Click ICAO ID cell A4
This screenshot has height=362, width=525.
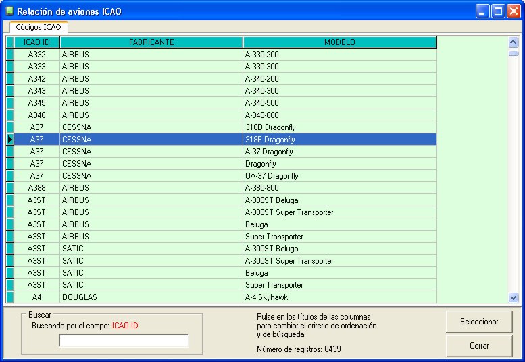[37, 297]
